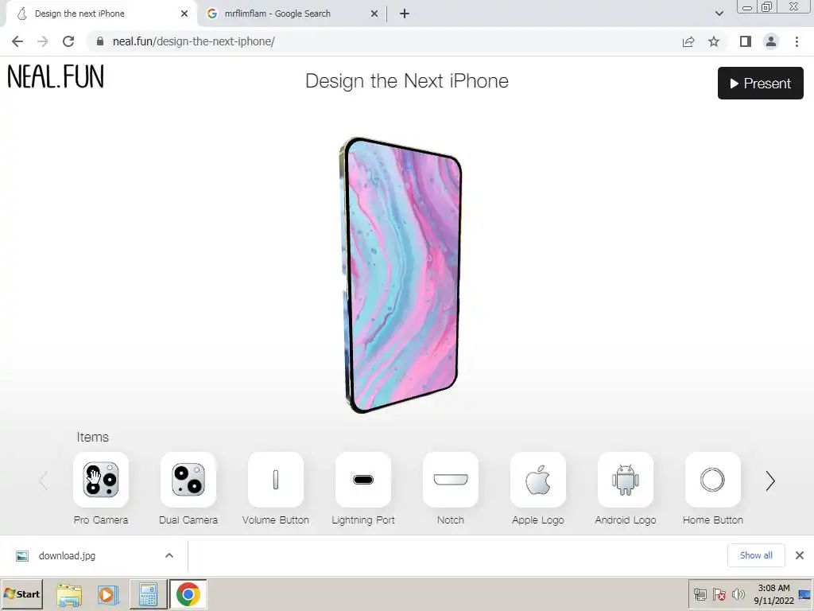The image size is (814, 611).
Task: Select the Pro Camera item
Action: 101,480
